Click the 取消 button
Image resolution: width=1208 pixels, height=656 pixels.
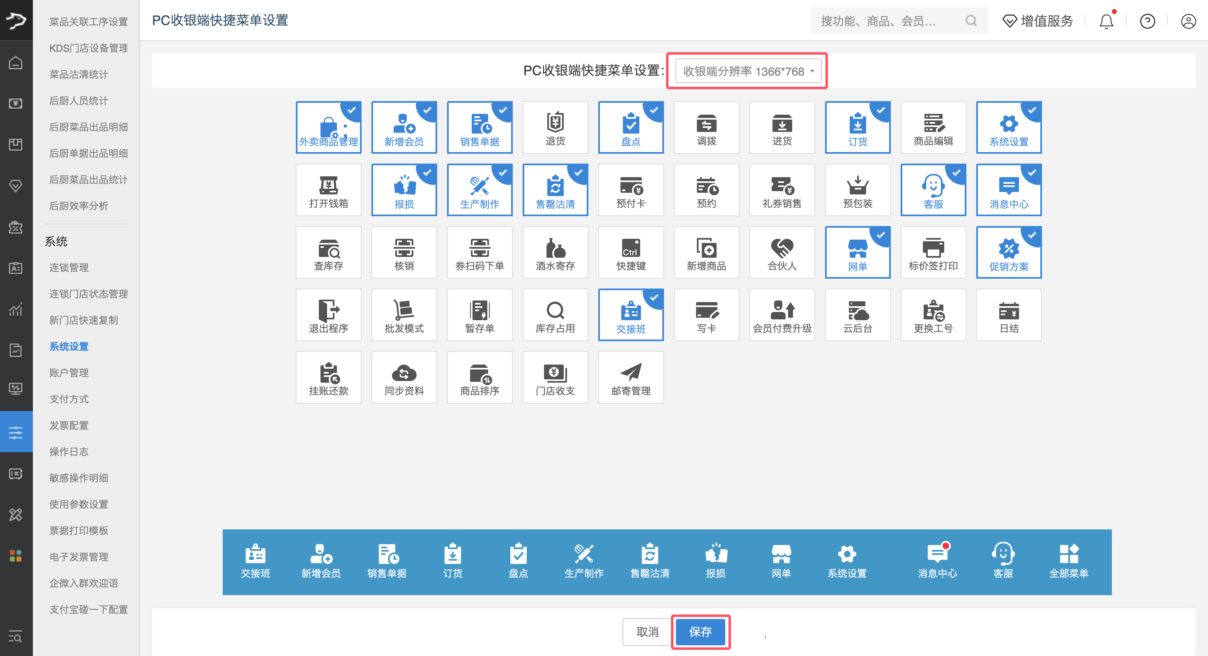647,632
